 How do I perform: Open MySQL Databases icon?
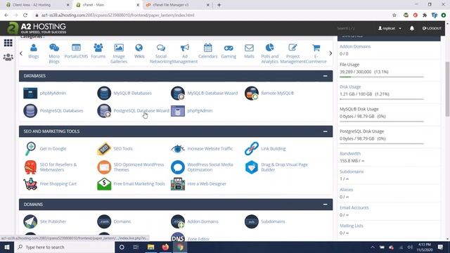pyautogui.click(x=104, y=93)
